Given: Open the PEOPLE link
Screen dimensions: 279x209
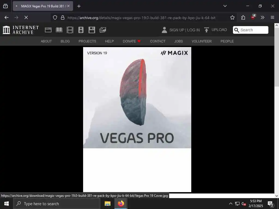Looking at the screenshot, I should (227, 41).
